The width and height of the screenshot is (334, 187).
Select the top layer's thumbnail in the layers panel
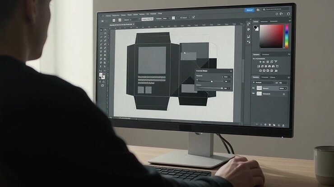259,88
